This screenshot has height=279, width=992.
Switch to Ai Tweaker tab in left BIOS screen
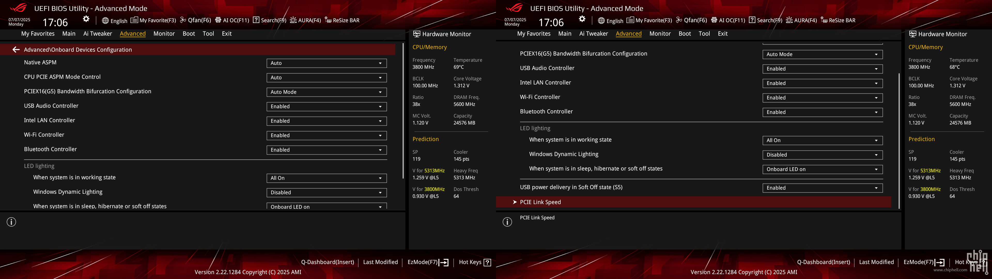[x=97, y=34]
